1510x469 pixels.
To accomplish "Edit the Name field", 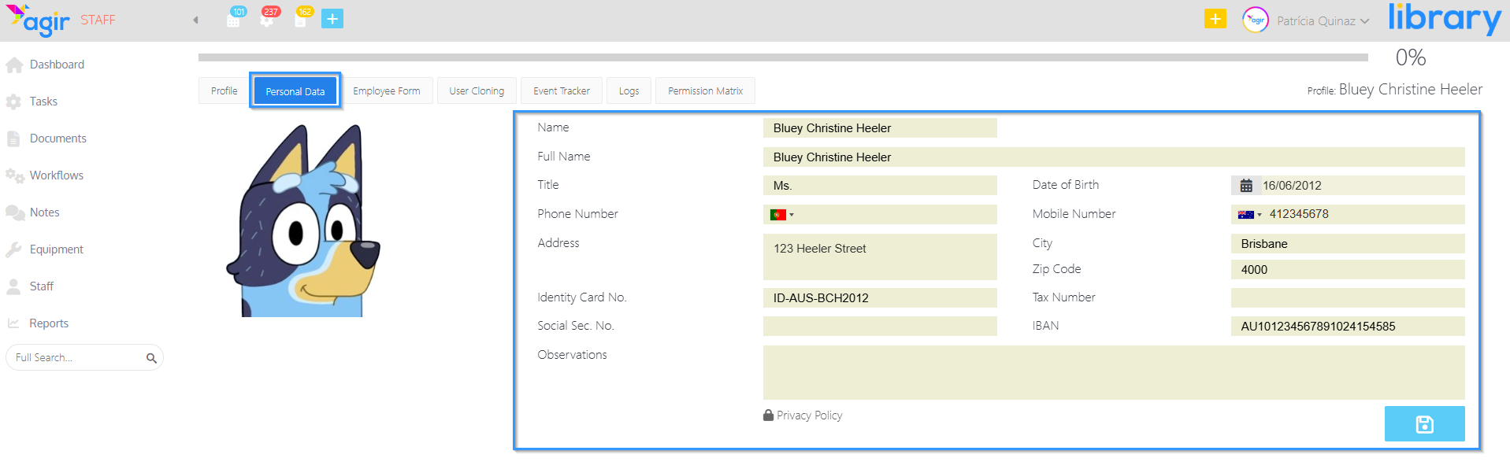I will [x=880, y=128].
